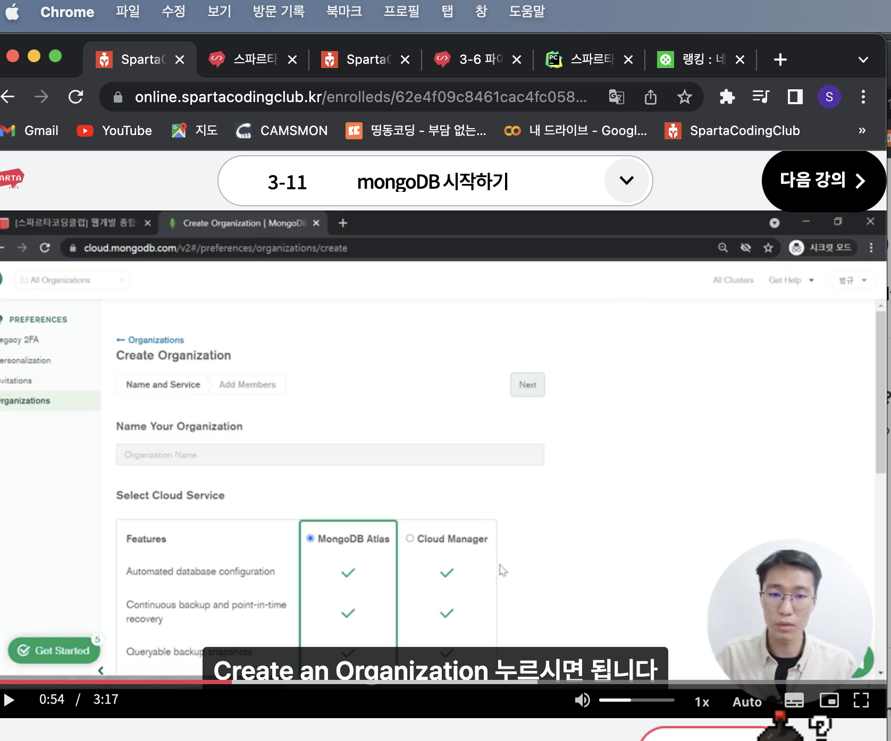Image resolution: width=891 pixels, height=741 pixels.
Task: Open a new Chrome tab
Action: point(780,60)
